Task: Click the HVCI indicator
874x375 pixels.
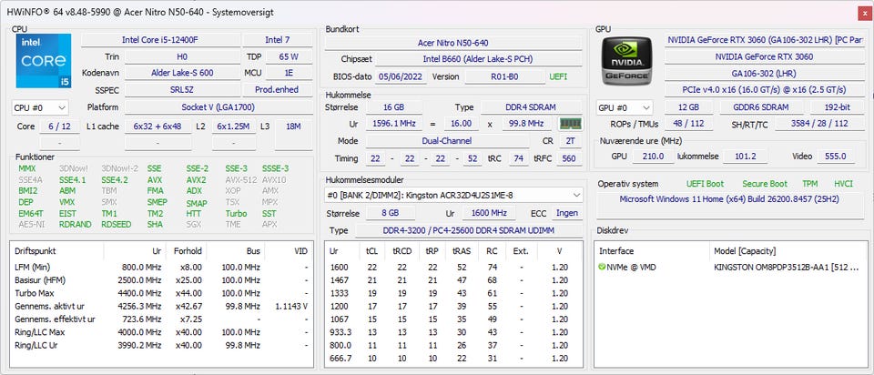Action: 843,183
